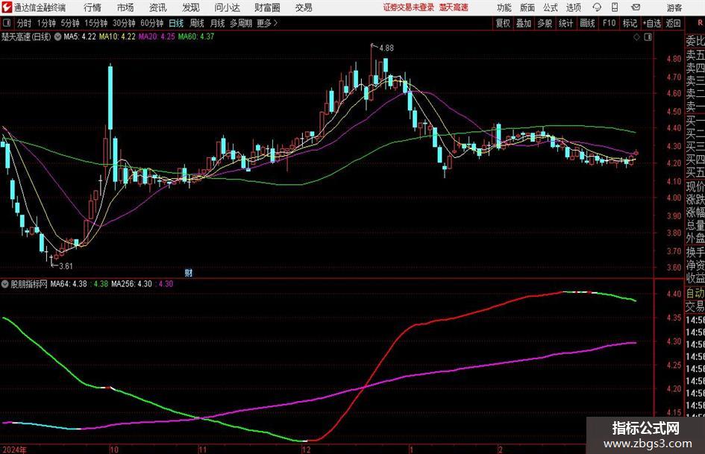705x454 pixels.
Task: Click the 4.88 high price label
Action: tap(386, 48)
